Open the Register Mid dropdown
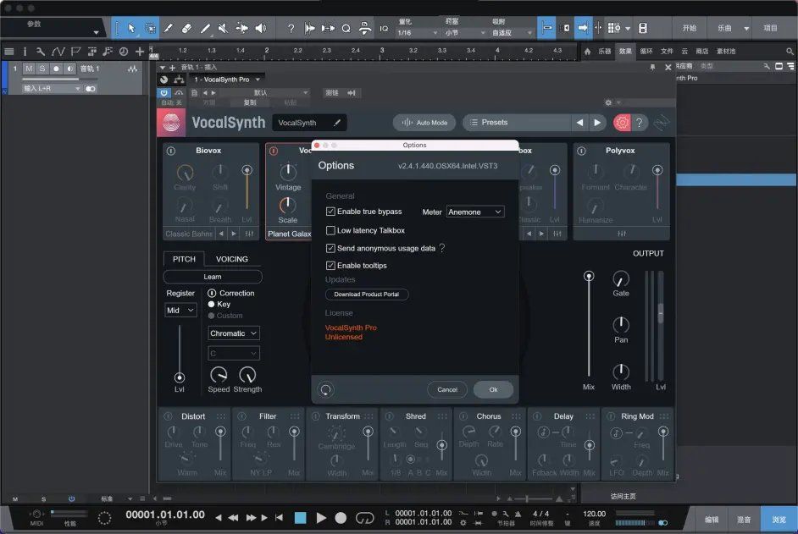Image resolution: width=798 pixels, height=534 pixels. pyautogui.click(x=180, y=311)
